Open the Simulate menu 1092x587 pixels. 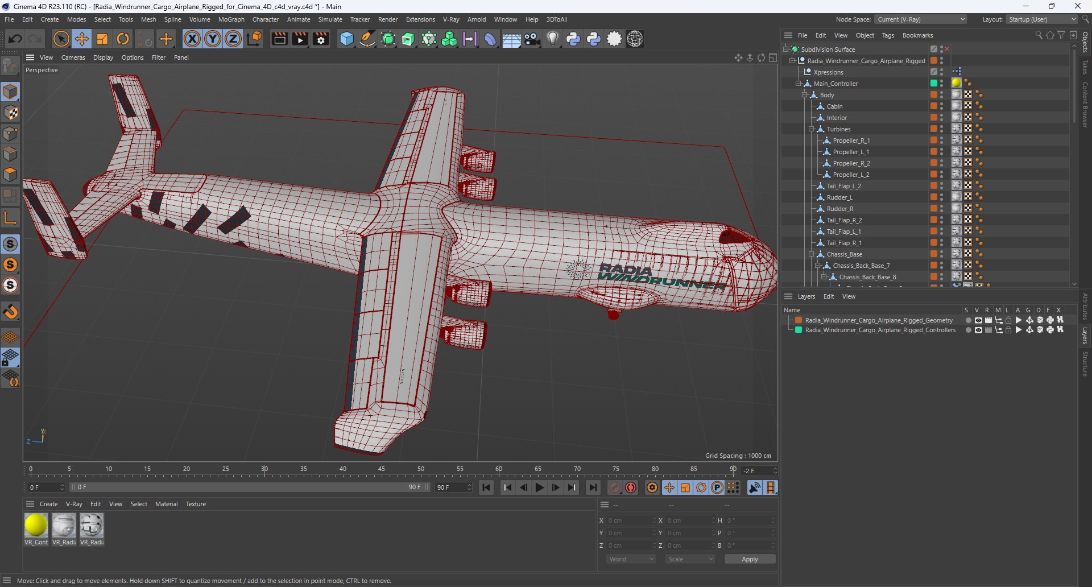click(x=330, y=19)
